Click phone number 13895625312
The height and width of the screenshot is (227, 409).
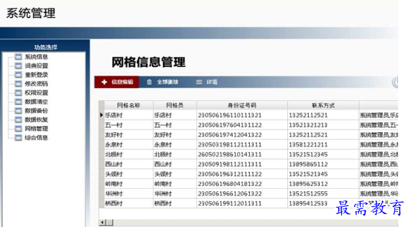308,184
